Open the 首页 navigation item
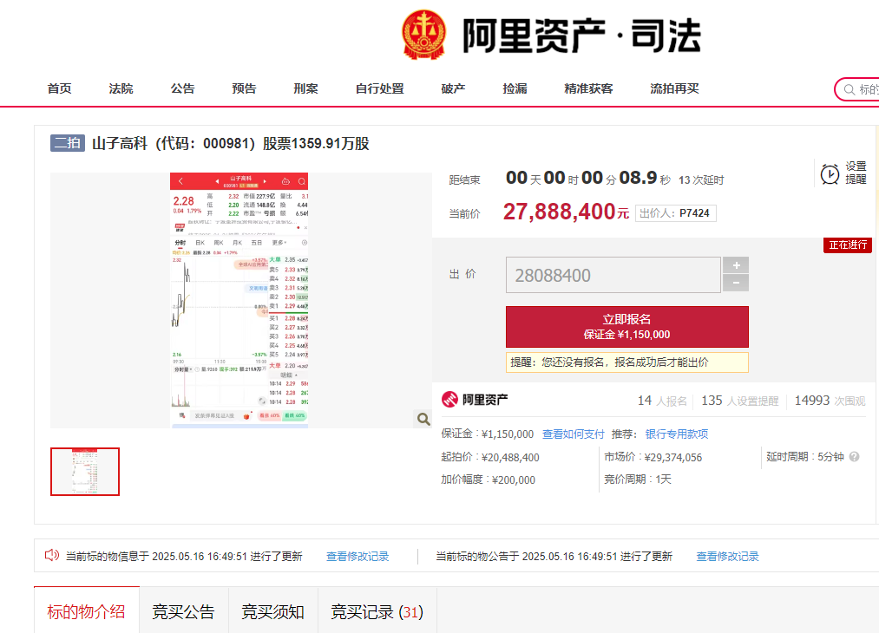The width and height of the screenshot is (879, 633). tap(59, 88)
